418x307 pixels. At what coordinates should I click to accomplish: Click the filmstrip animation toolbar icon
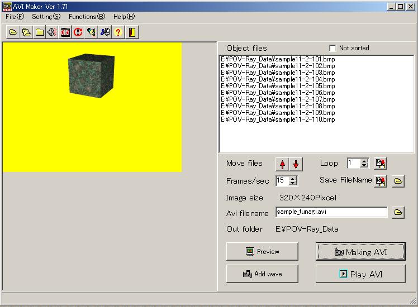(x=65, y=32)
